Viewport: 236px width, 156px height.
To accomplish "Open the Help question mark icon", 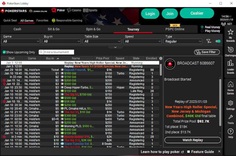I will [x=230, y=132].
